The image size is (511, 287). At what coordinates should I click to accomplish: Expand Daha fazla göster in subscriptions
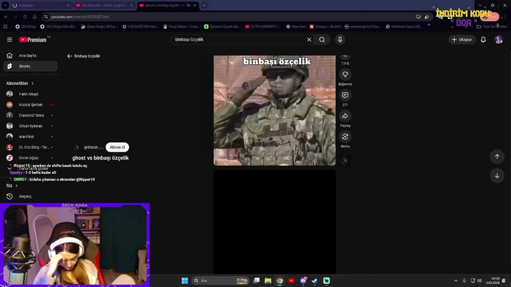coord(30,169)
